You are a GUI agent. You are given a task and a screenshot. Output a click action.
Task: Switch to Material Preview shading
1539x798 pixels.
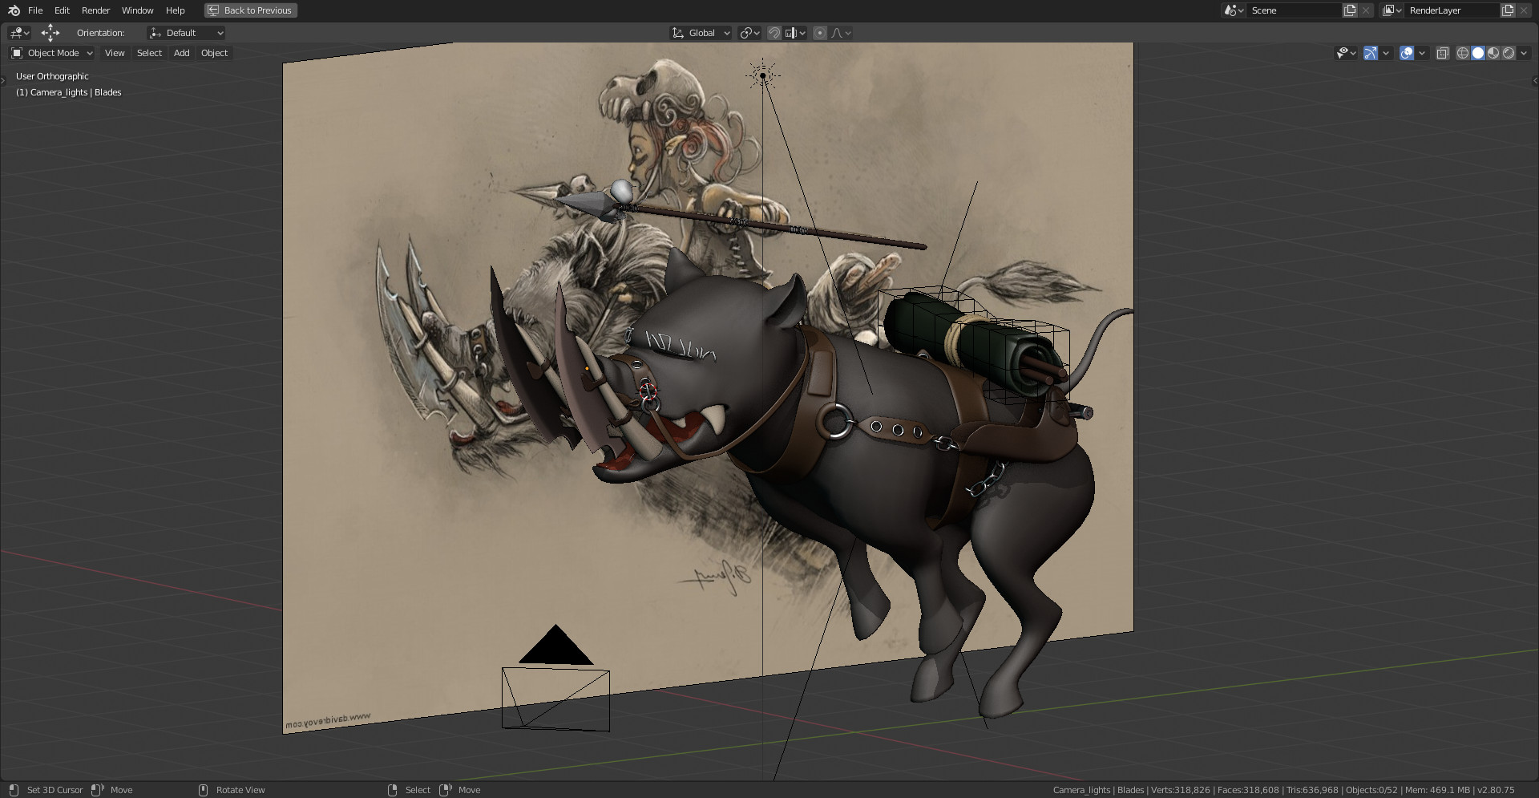click(1493, 53)
